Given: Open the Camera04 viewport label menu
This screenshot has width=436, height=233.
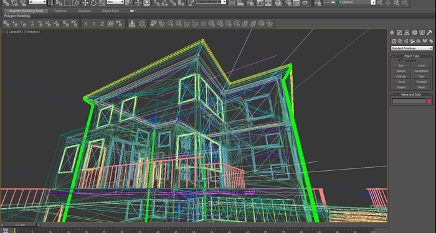Looking at the screenshot, I should 16,32.
